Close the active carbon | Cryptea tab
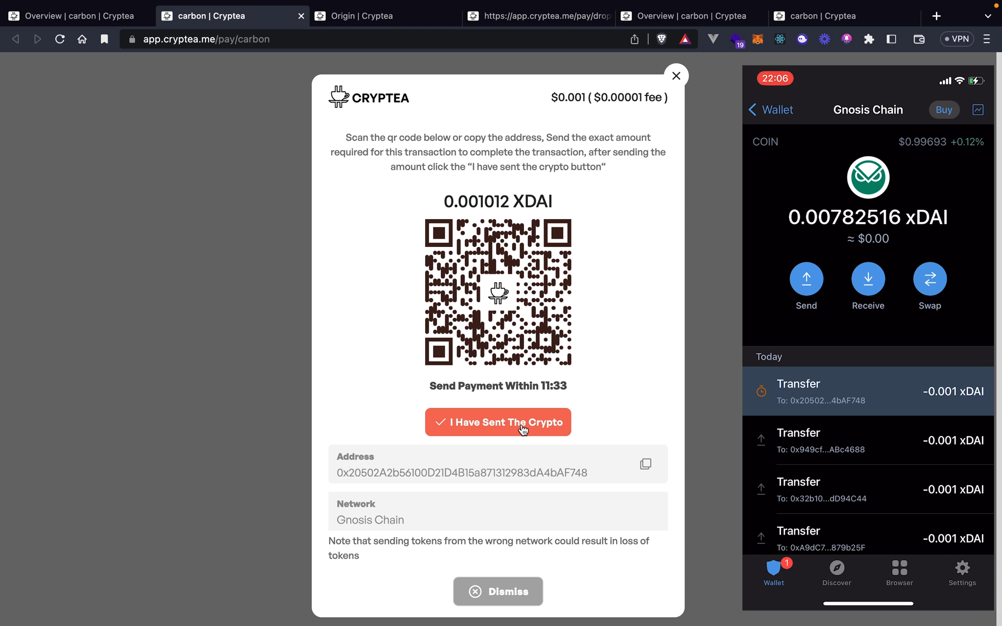1002x626 pixels. pyautogui.click(x=301, y=16)
